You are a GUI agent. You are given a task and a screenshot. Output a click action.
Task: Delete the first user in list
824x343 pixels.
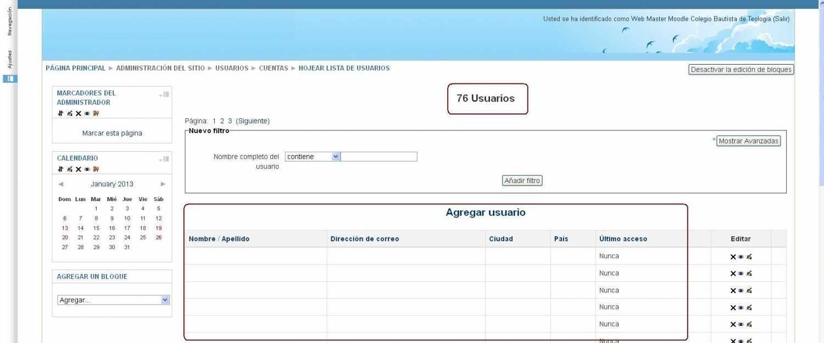pyautogui.click(x=733, y=256)
